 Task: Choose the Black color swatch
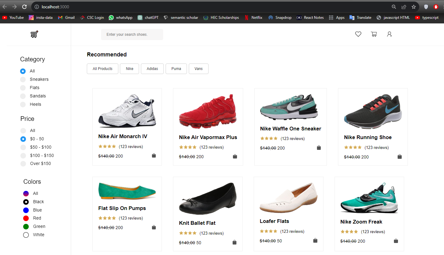[26, 202]
